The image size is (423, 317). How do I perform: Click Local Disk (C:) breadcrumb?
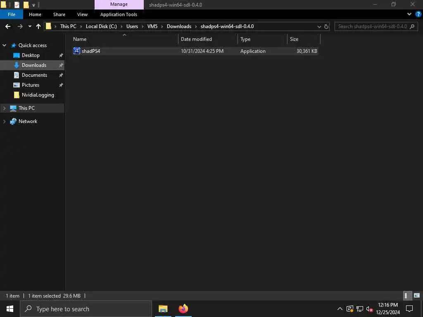click(101, 26)
